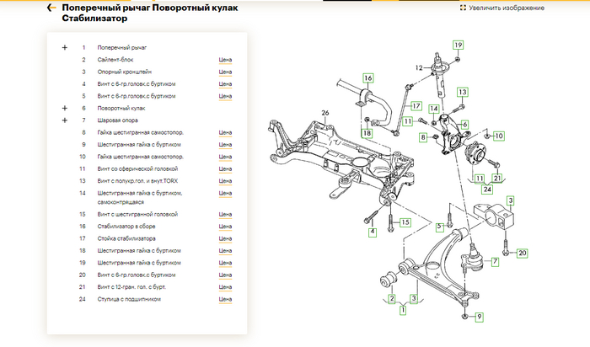Expand row 6 Поворотный кулак
This screenshot has width=590, height=347.
(x=65, y=109)
